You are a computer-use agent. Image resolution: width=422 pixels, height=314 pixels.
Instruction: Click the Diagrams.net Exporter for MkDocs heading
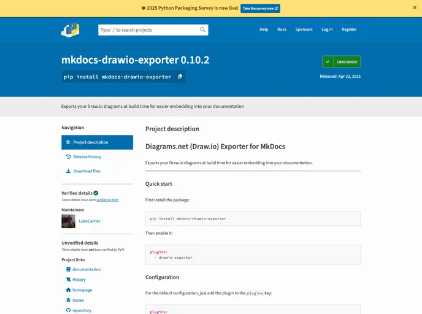pos(215,147)
